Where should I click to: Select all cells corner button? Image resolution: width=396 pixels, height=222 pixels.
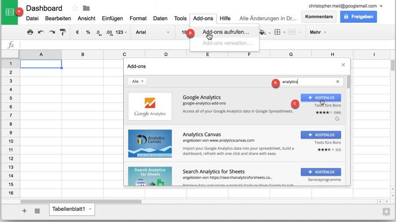tap(11, 54)
